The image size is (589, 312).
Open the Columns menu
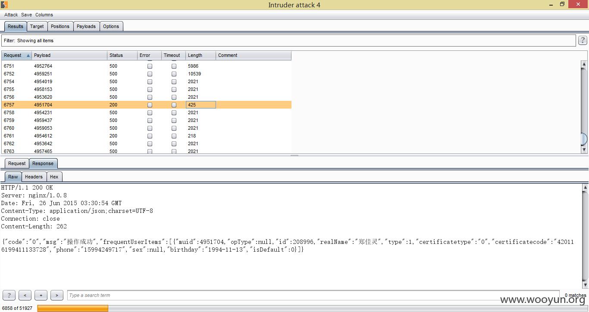point(44,15)
